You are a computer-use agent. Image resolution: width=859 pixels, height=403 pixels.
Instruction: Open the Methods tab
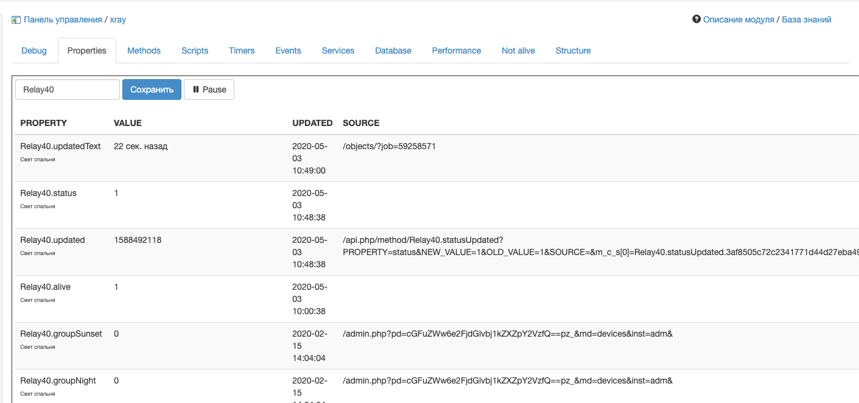(144, 51)
